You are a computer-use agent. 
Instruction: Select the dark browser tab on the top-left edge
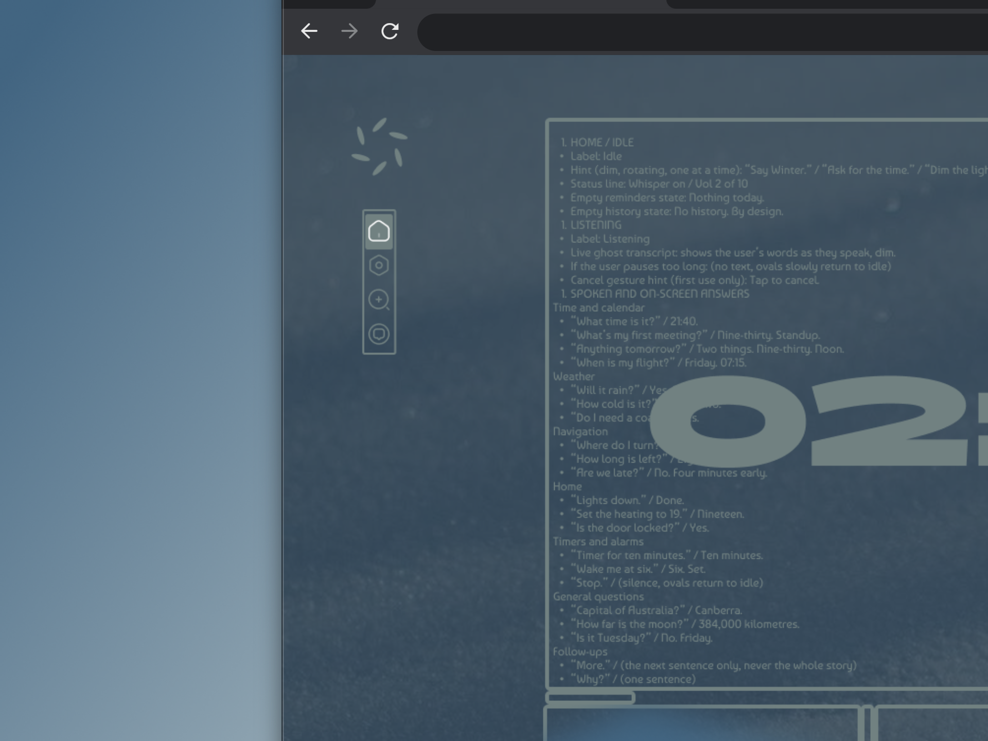pos(329,4)
